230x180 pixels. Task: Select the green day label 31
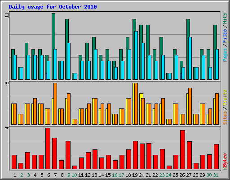pos(216,175)
